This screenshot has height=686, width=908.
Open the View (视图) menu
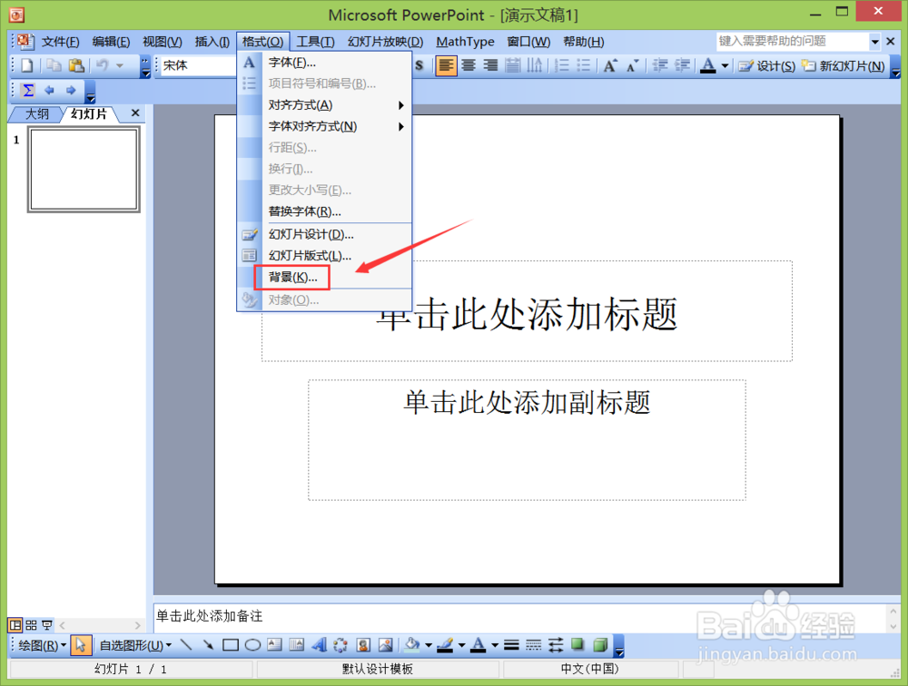pos(163,42)
